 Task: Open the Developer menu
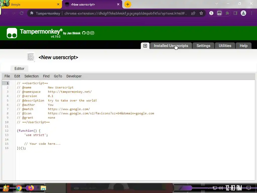point(74,76)
